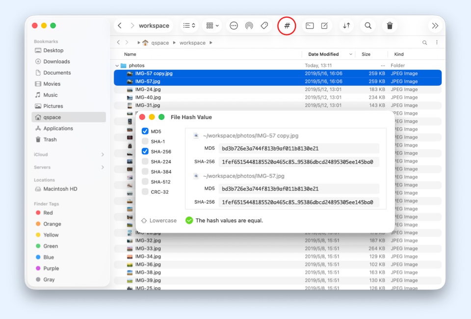Click workspace in the path bar
This screenshot has width=471, height=319.
191,43
